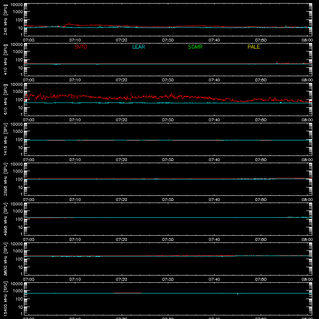
Task: Click the 07:50 time label of 410 MHz panel
Action: click(x=261, y=80)
